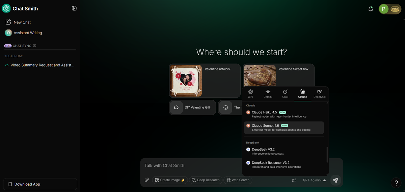
Task: Select Claude Sonnet 4.6 model
Action: pos(284,128)
